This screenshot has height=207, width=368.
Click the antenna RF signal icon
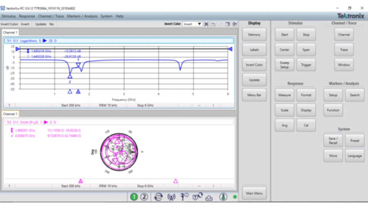(171, 197)
